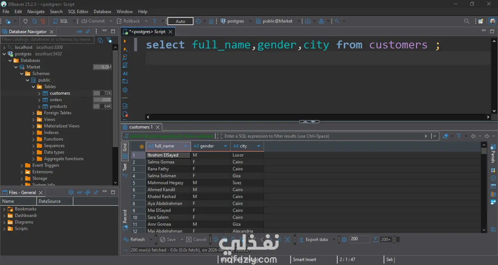This screenshot has width=498, height=265.
Task: Click the editor settings gear icon in sidebar
Action: (x=125, y=90)
